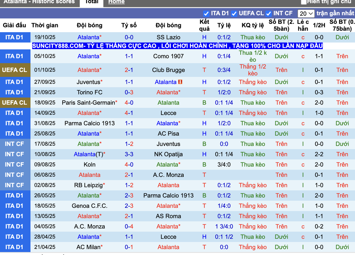Image resolution: width=355 pixels, height=255 pixels.
Task: Click the red card icon next to Atalanta
Action: pos(180,82)
